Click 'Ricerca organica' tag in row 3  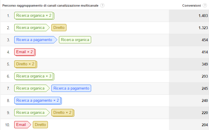(75, 40)
